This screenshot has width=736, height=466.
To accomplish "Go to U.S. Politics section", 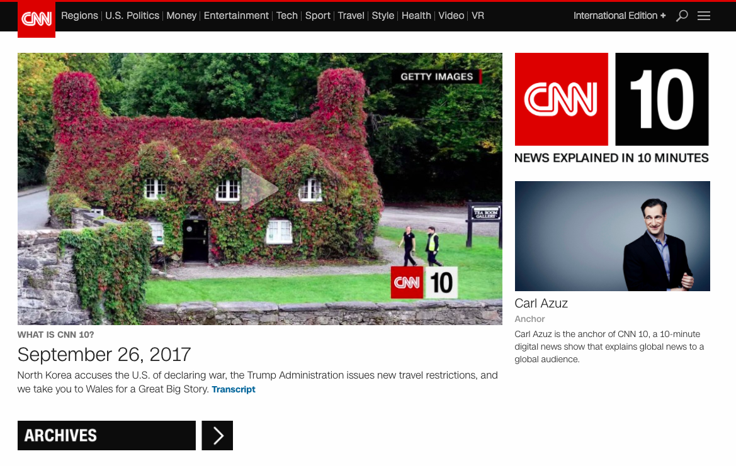I will (132, 16).
